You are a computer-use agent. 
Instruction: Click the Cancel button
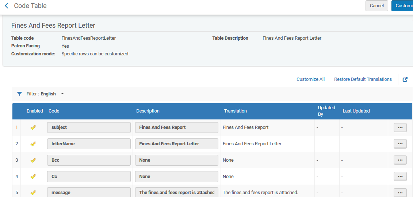coord(376,6)
